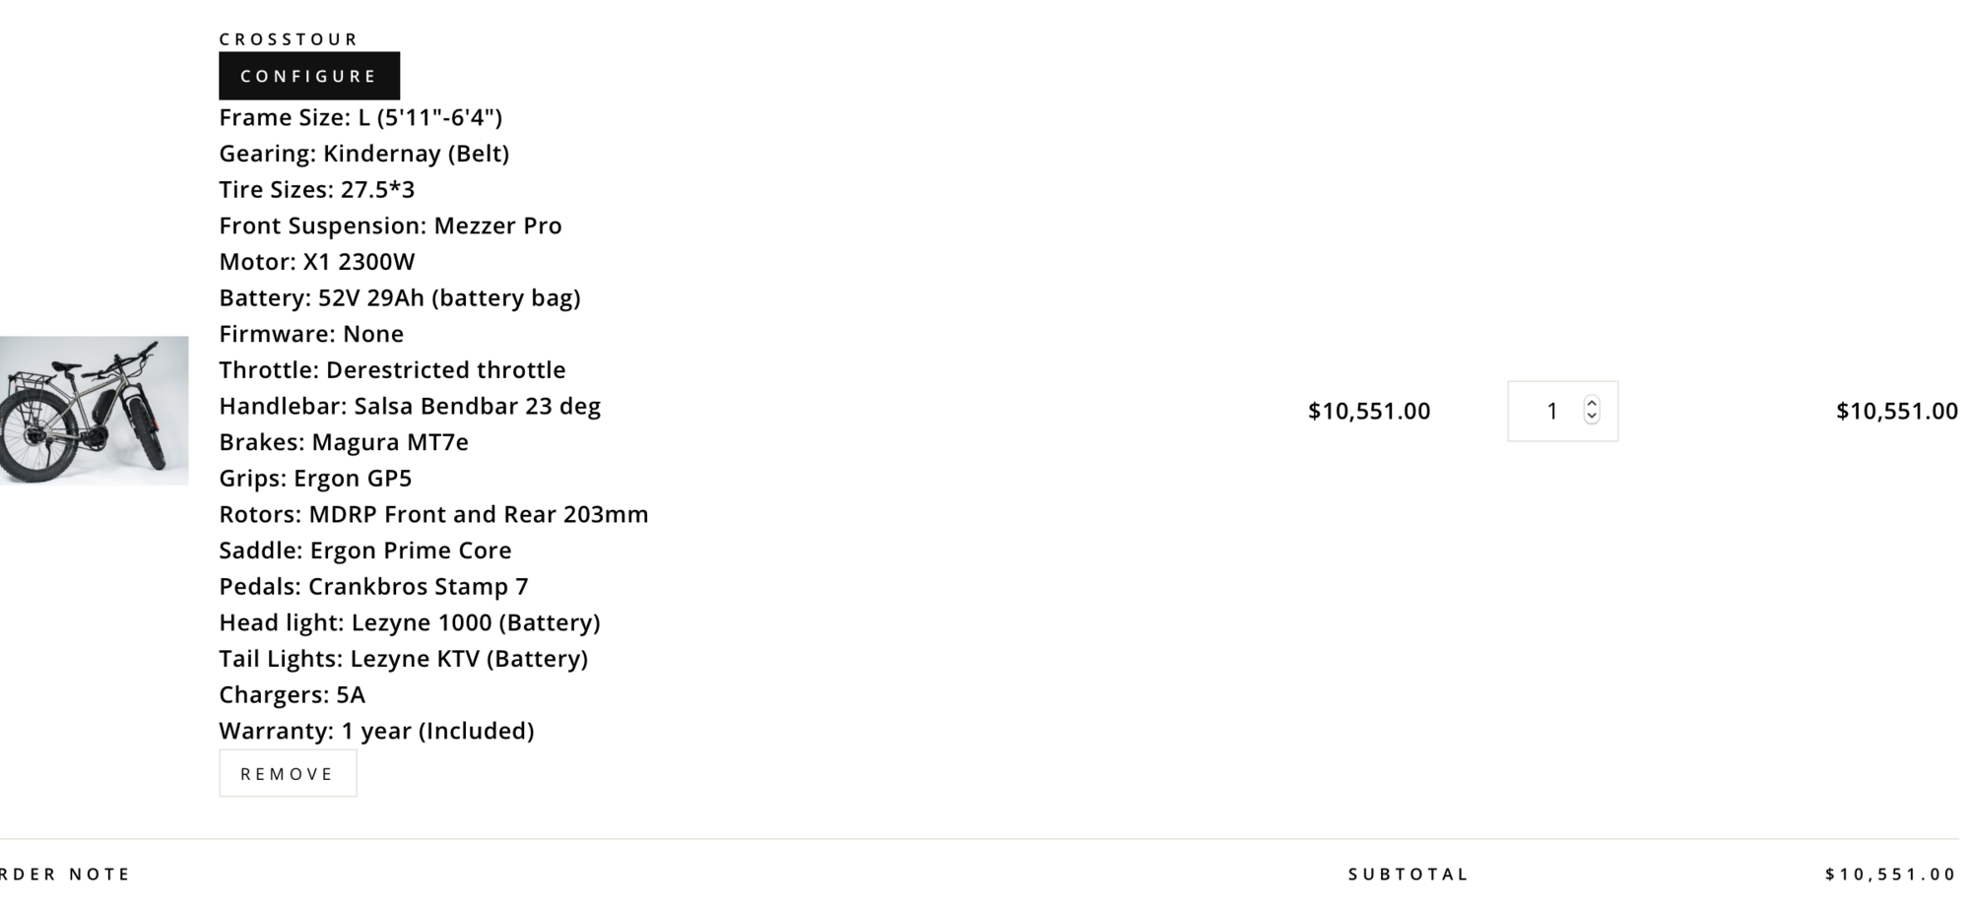
Task: Click the Battery: 52V 29Ah line
Action: tap(399, 298)
